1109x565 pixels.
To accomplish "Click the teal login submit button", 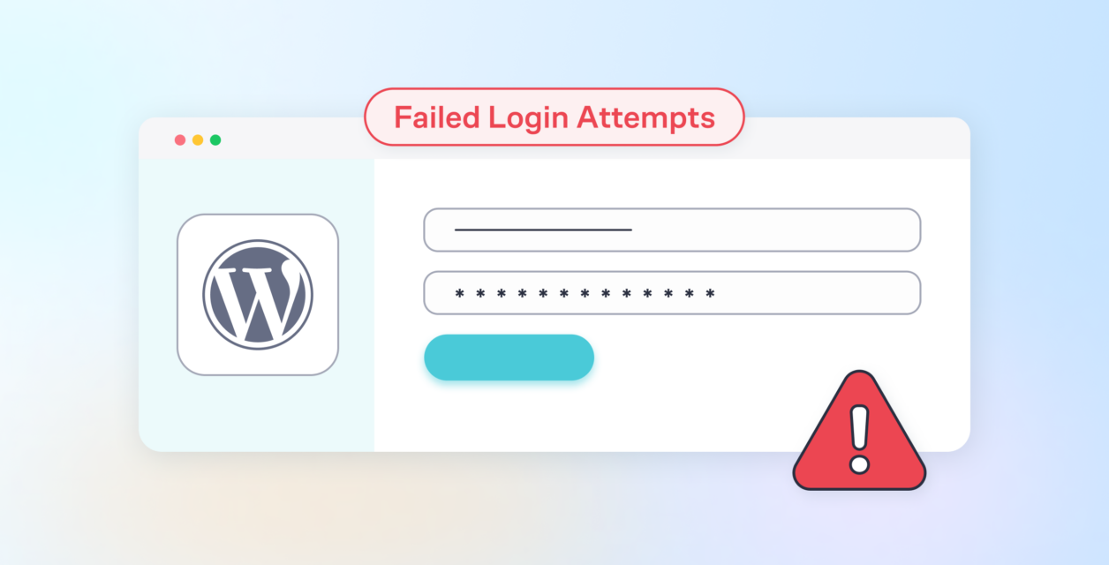I will point(509,358).
